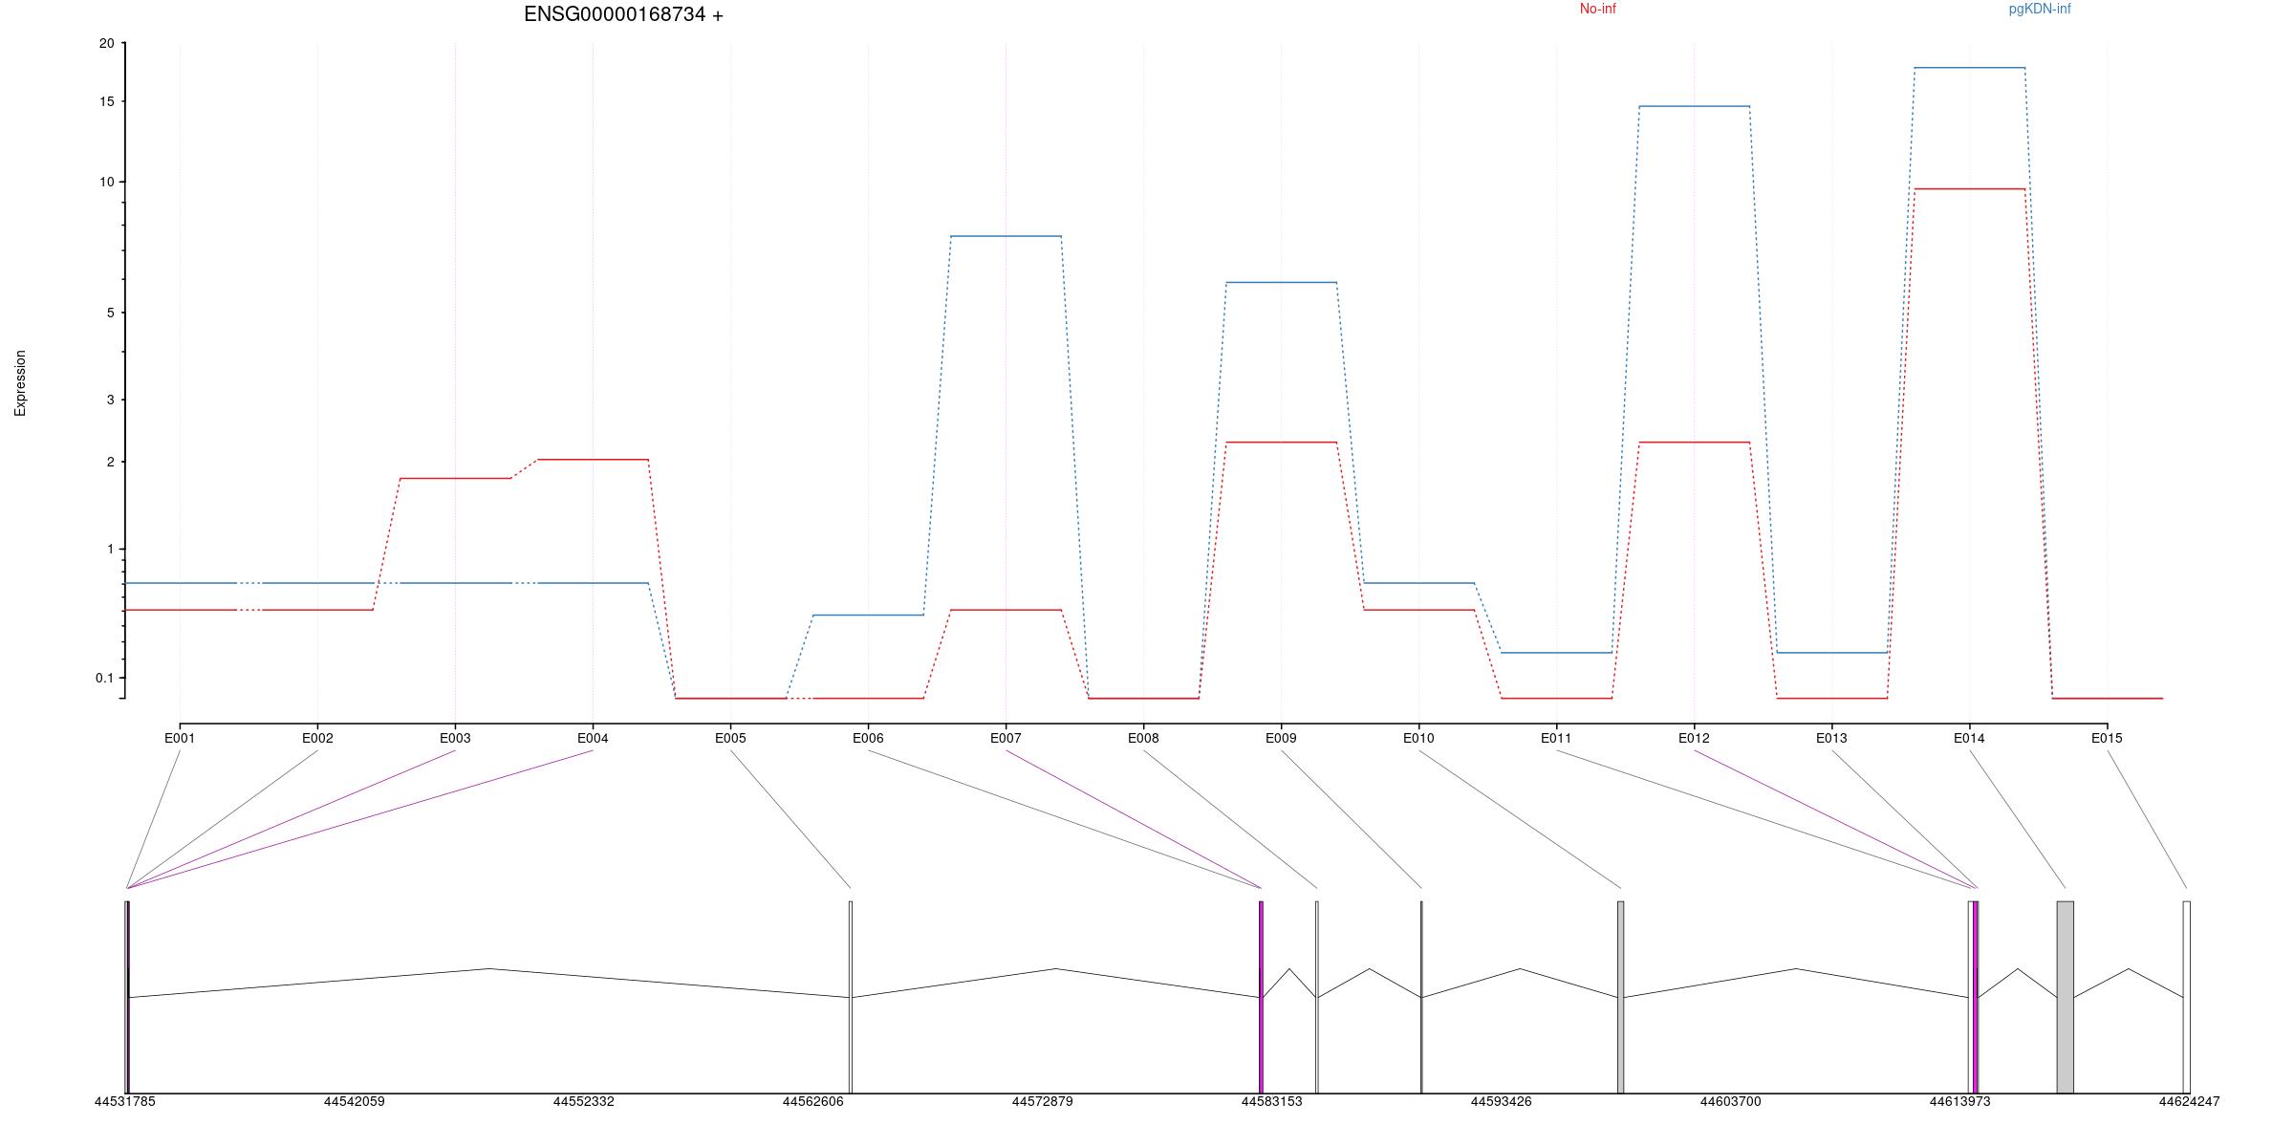Click exon label E001
Image resolution: width=2294 pixels, height=1147 pixels.
pyautogui.click(x=180, y=738)
